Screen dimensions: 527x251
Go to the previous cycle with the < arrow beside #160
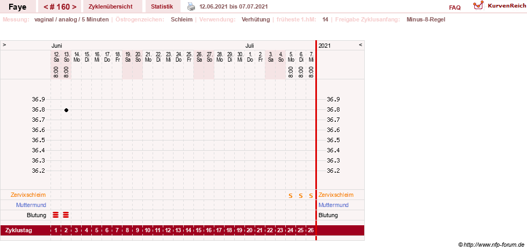click(x=45, y=7)
